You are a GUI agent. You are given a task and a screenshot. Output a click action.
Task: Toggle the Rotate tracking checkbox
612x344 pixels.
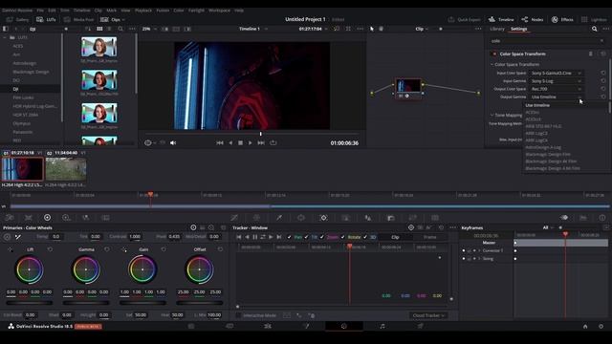[342, 237]
